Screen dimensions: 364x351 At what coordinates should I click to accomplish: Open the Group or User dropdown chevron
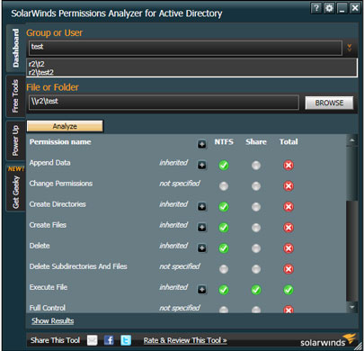[x=349, y=48]
